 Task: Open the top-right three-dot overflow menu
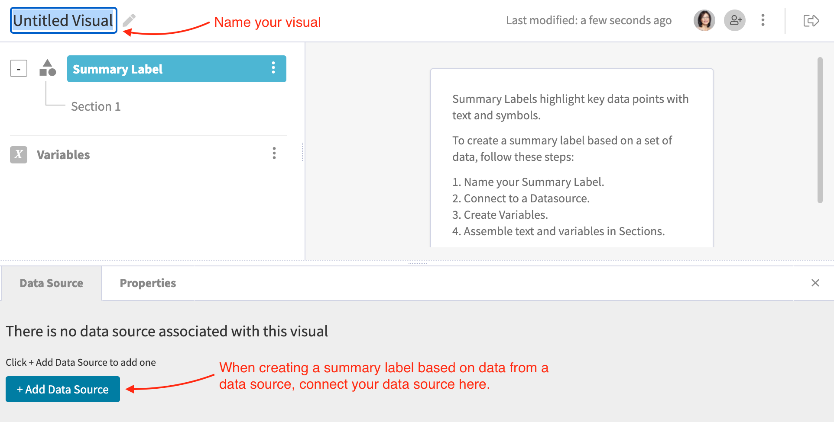click(763, 20)
